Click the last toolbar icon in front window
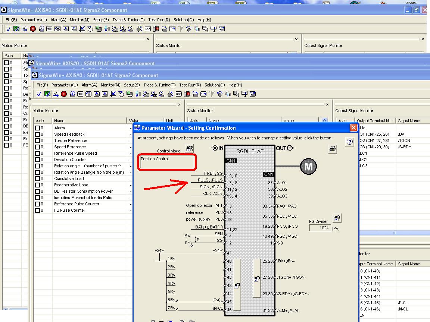The height and width of the screenshot is (322, 430). coord(253,94)
